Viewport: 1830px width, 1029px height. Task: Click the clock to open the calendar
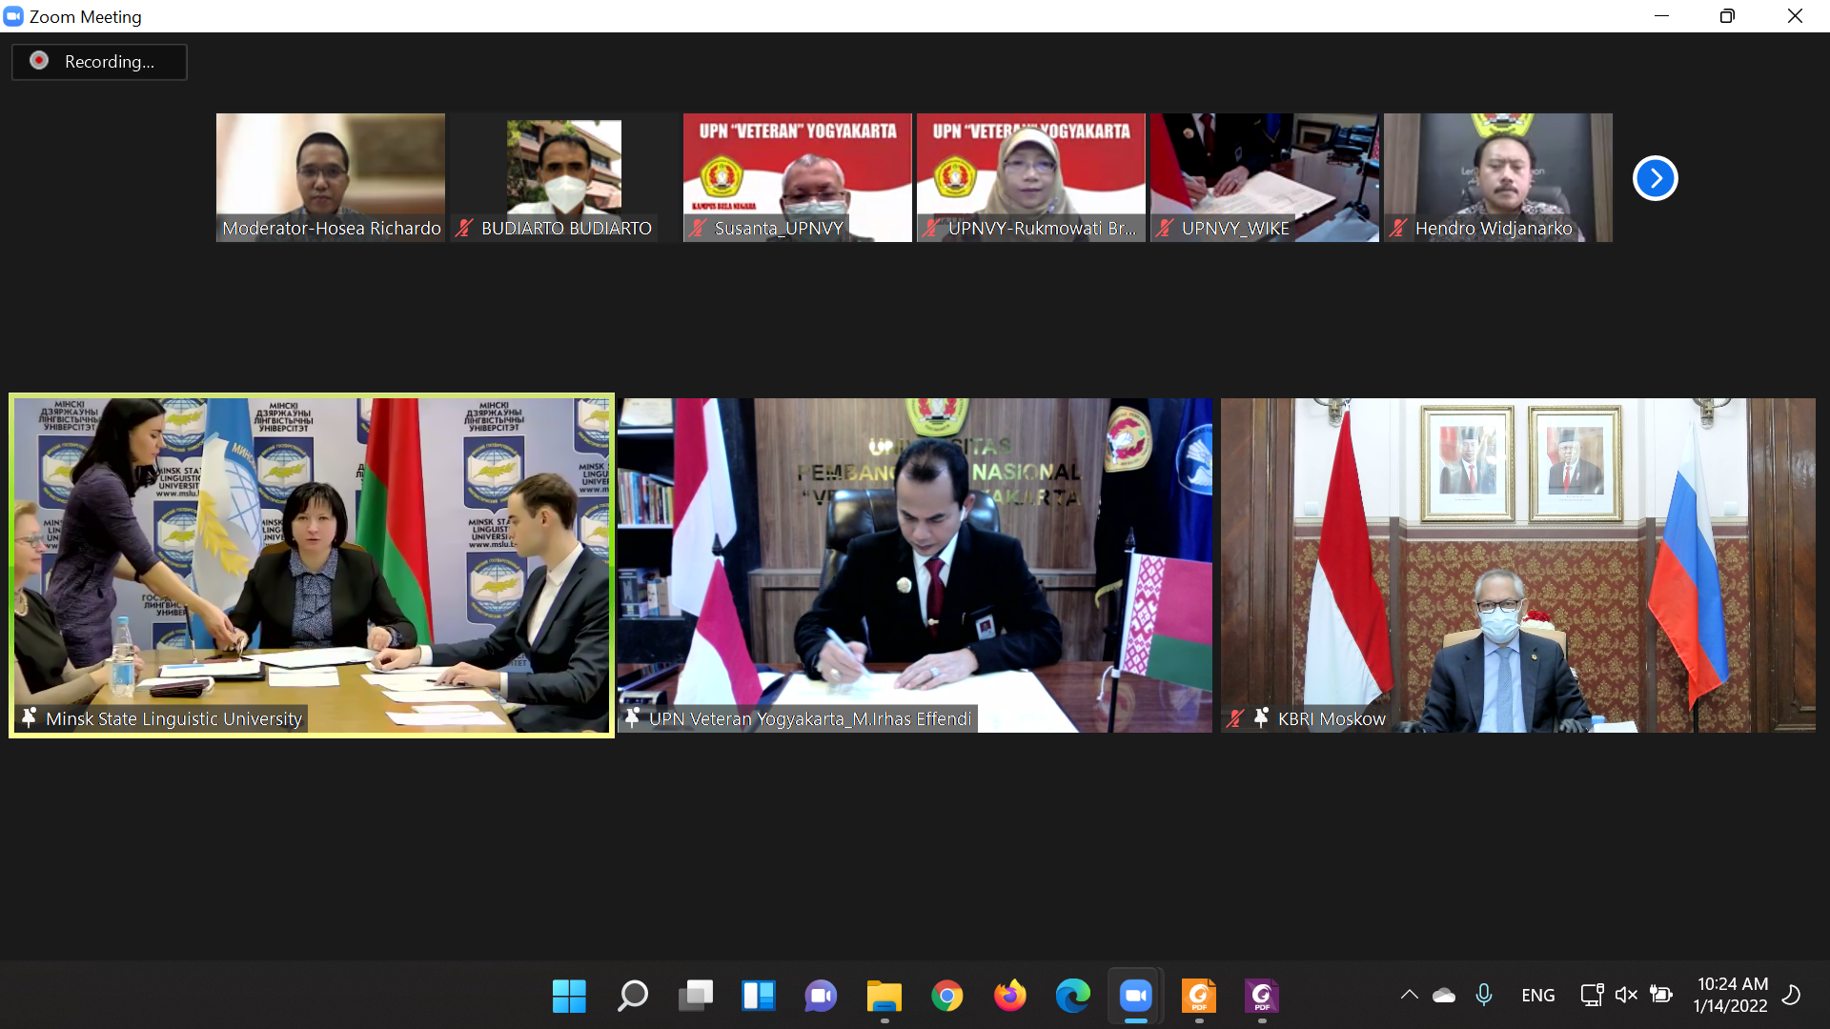[x=1733, y=995]
